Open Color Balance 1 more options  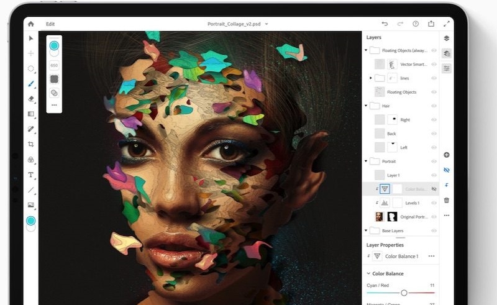(431, 256)
